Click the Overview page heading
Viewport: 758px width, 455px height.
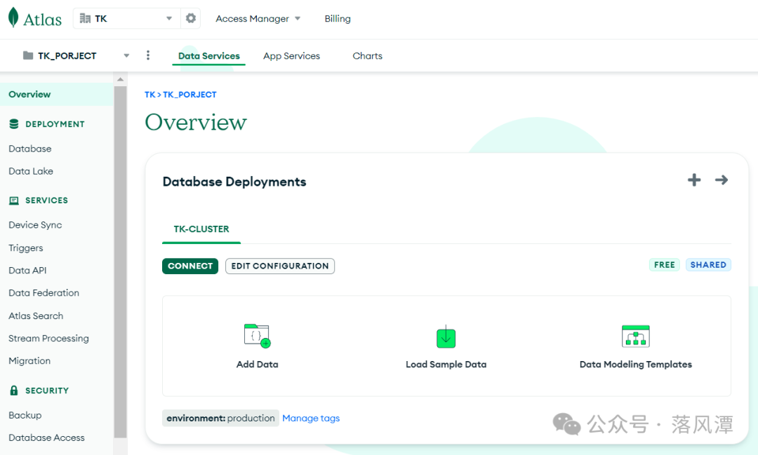[x=196, y=122]
